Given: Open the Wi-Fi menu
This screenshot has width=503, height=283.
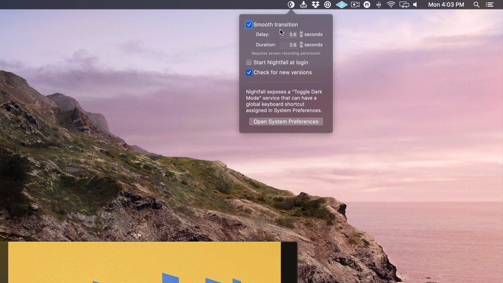Looking at the screenshot, I should point(391,4).
